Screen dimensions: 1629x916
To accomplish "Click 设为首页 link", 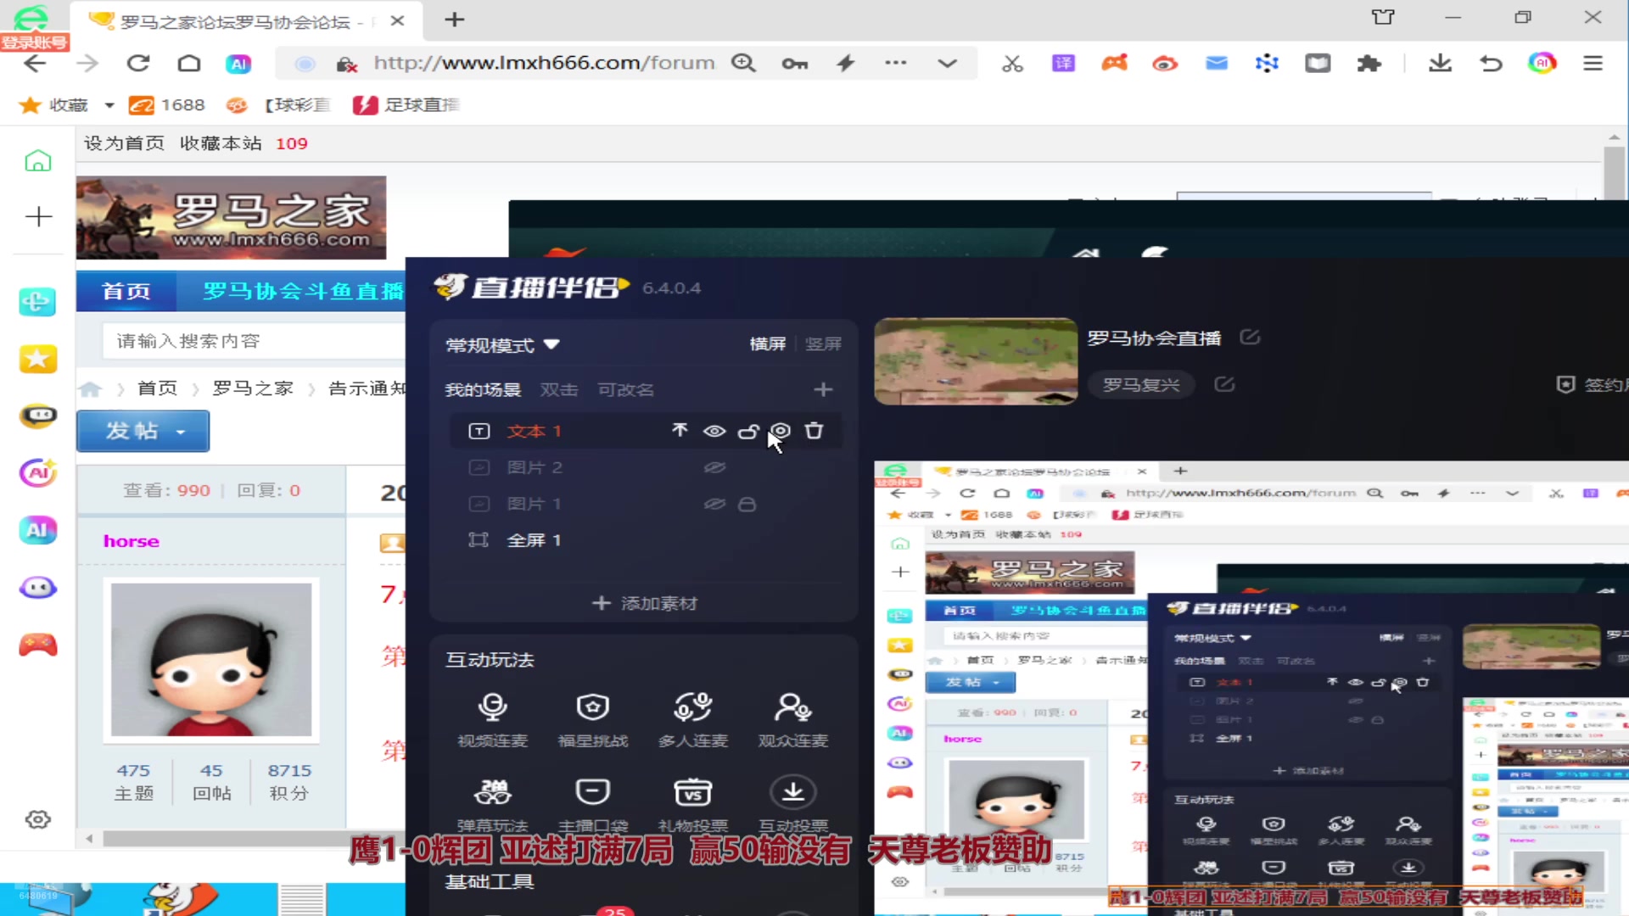I will pyautogui.click(x=124, y=143).
